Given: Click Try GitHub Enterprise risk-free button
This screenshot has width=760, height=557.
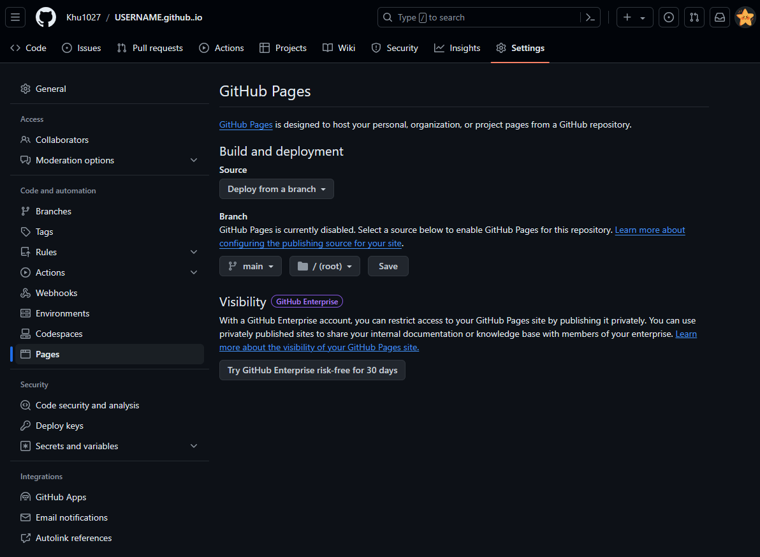Looking at the screenshot, I should click(312, 370).
